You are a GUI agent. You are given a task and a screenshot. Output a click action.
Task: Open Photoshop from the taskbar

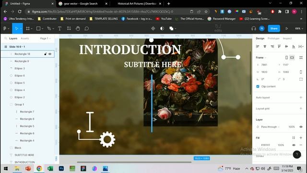(x=61, y=169)
